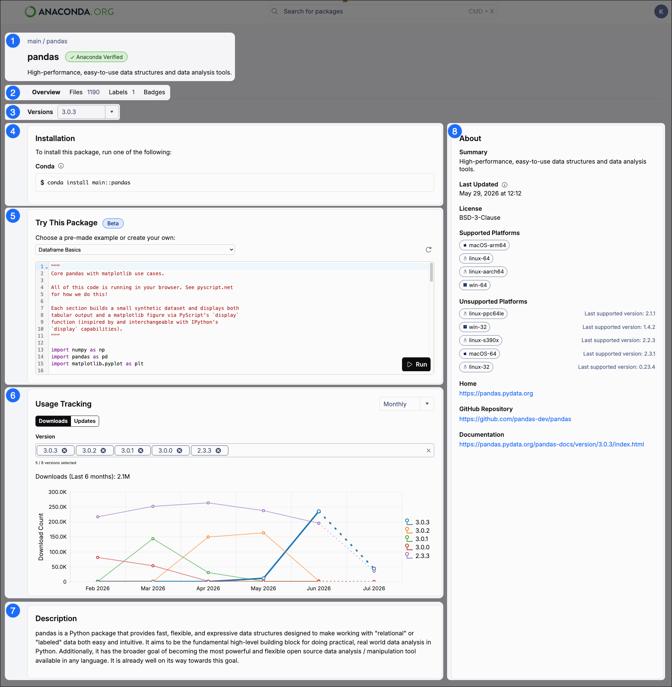Click the linux-ppc64le platform badge
The height and width of the screenshot is (687, 672).
click(x=483, y=313)
